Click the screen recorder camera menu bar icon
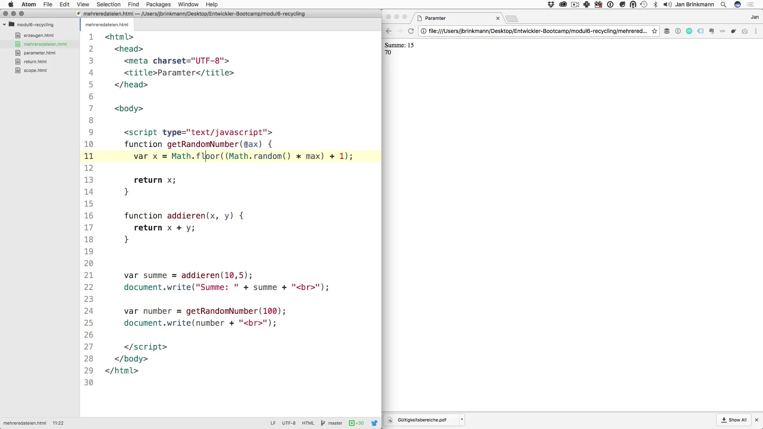Screen dimensions: 763x429 [575, 4]
